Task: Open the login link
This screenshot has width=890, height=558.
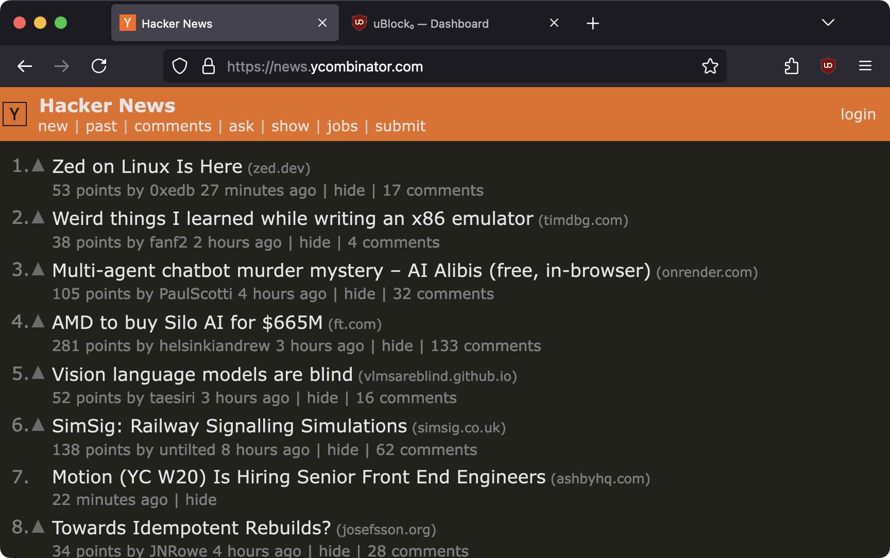Action: point(858,114)
